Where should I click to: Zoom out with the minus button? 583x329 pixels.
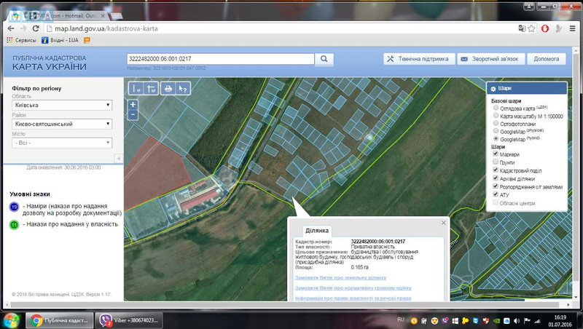(x=133, y=115)
